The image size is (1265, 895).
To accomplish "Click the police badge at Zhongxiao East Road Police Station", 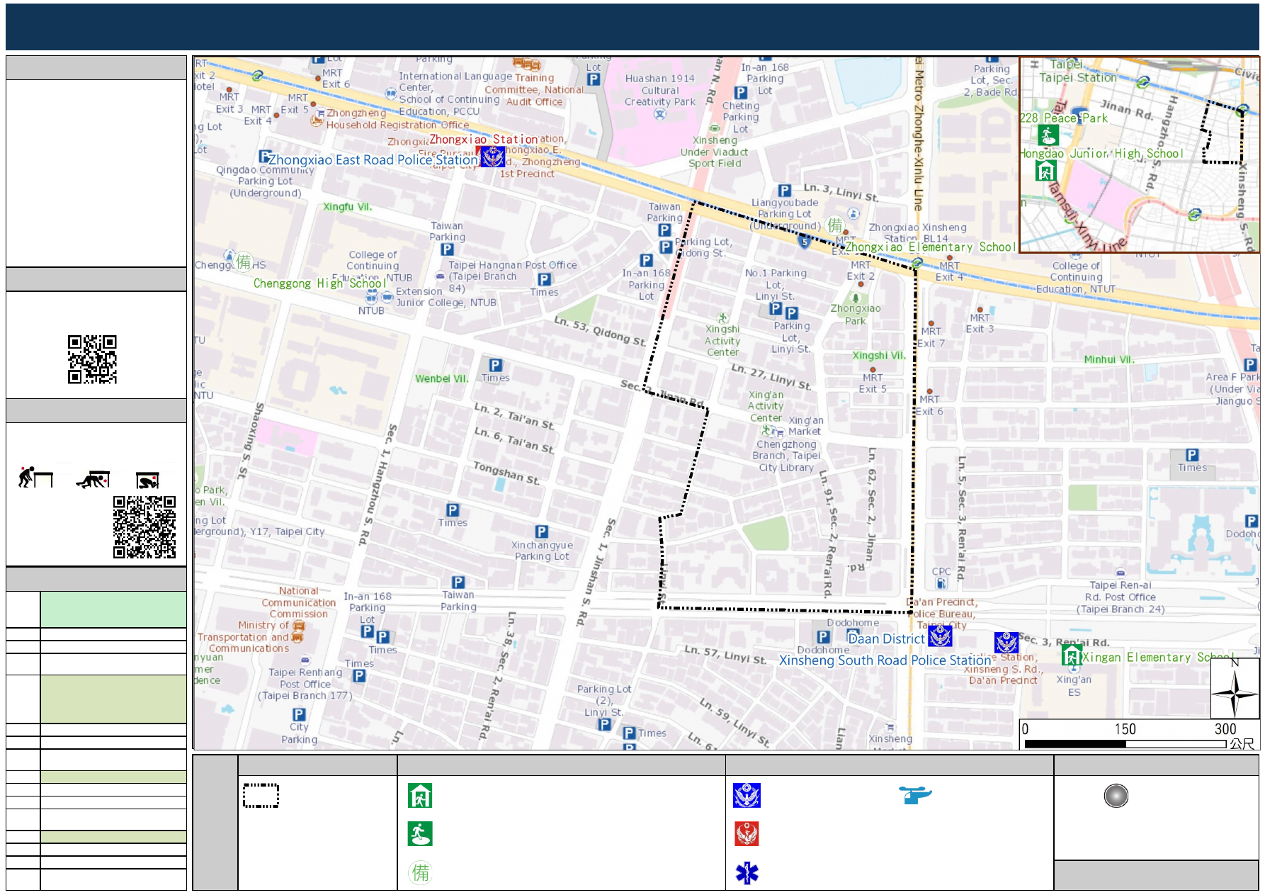I will click(493, 156).
